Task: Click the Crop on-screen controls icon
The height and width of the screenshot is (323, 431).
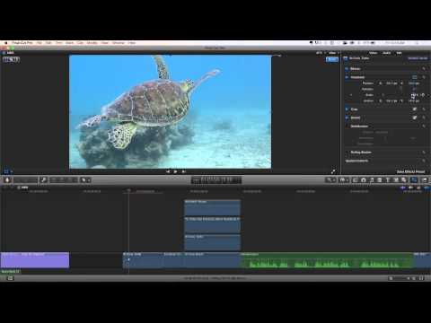Action: [x=415, y=109]
